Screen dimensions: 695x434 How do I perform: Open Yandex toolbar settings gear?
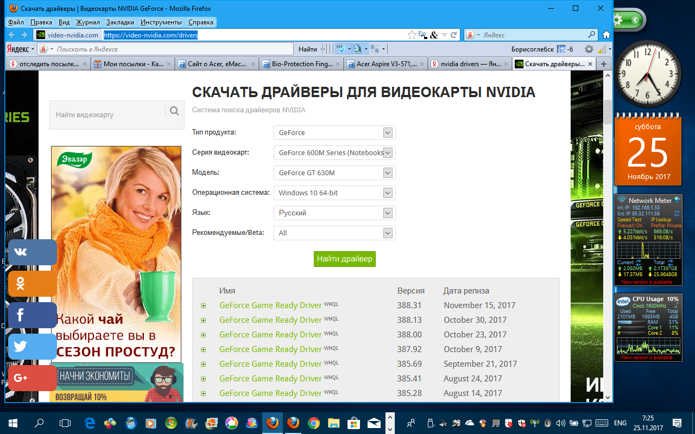[x=589, y=49]
